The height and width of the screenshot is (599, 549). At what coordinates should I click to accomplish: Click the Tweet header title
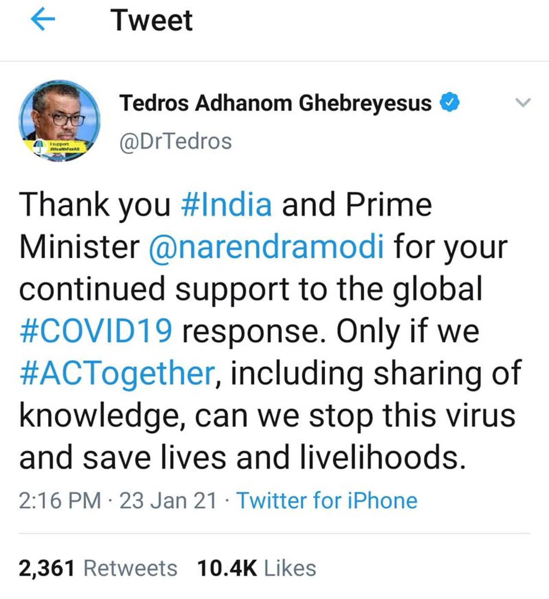pos(152,20)
